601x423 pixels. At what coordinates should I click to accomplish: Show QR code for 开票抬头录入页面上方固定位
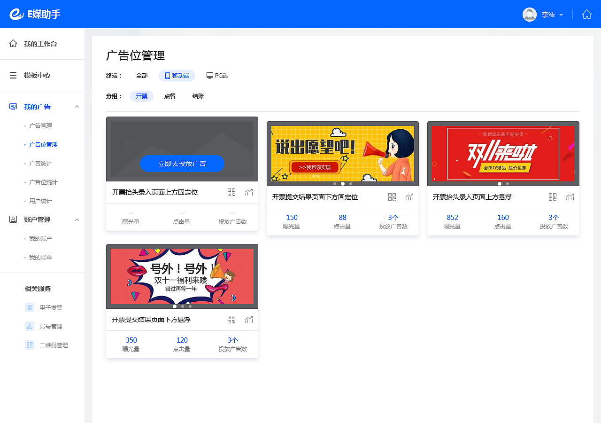click(x=231, y=192)
